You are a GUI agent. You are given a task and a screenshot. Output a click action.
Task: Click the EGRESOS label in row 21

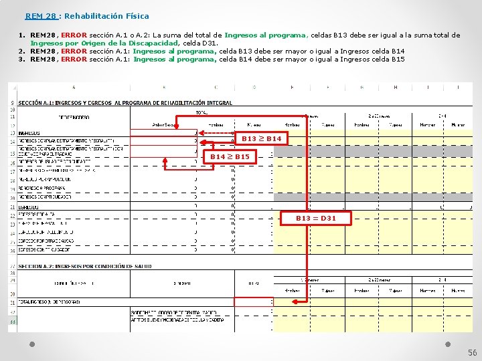click(x=28, y=207)
